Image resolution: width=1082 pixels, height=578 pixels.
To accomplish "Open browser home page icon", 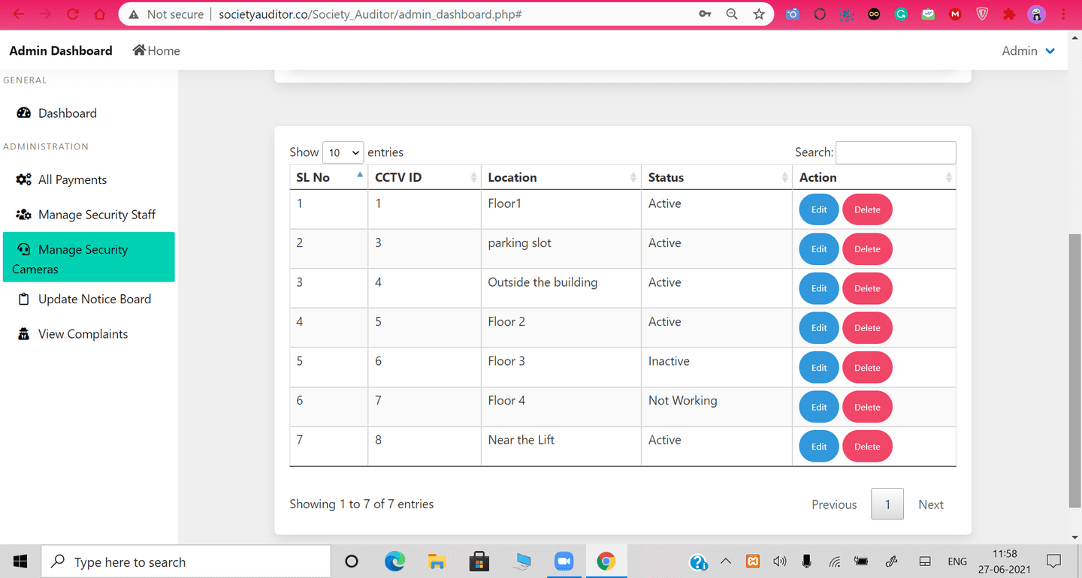I will pos(99,14).
